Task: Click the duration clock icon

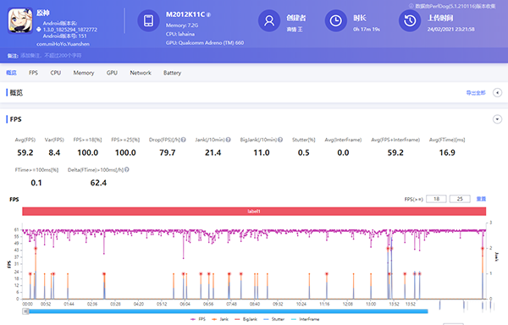Action: 335,20
